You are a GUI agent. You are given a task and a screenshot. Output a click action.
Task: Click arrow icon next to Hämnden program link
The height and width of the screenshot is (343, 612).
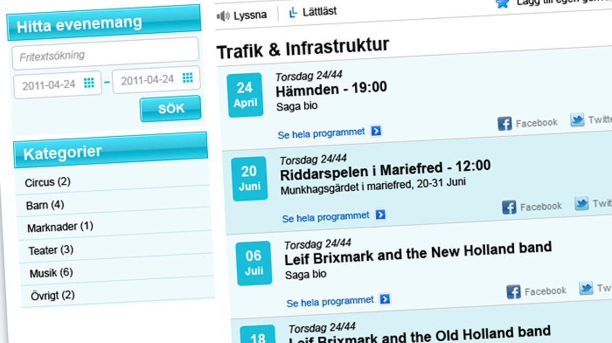(x=376, y=131)
